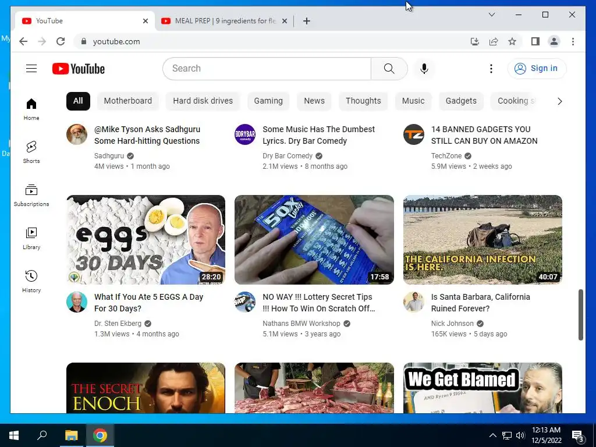This screenshot has height=447, width=596.
Task: Click browser forward arrow
Action: [42, 41]
